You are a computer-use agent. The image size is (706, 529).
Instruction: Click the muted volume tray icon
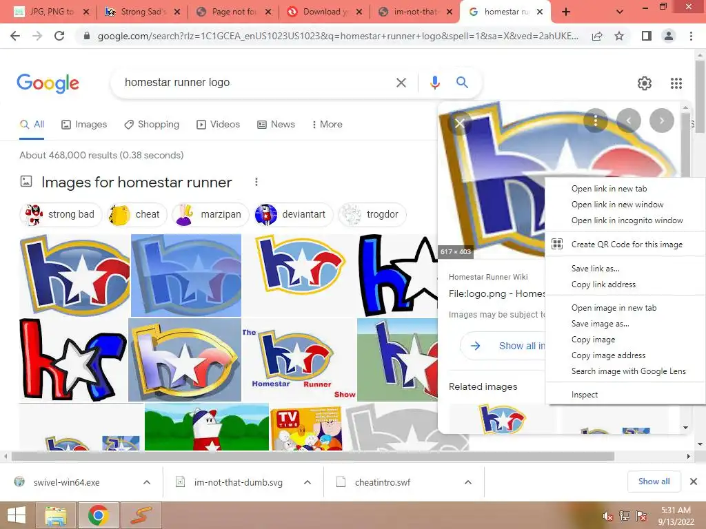click(608, 517)
